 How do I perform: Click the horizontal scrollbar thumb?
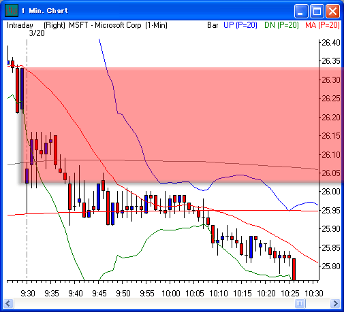(300, 303)
